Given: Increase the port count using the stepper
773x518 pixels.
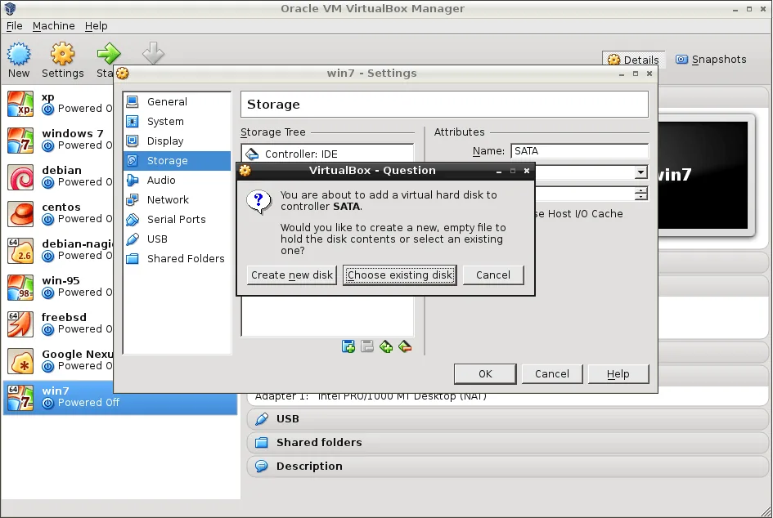Looking at the screenshot, I should point(640,190).
